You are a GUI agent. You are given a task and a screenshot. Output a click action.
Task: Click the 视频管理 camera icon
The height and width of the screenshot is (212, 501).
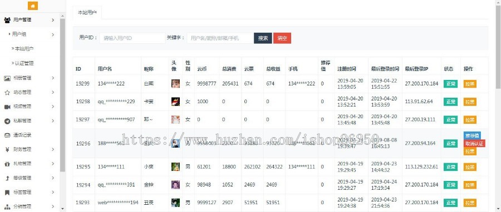pyautogui.click(x=7, y=107)
